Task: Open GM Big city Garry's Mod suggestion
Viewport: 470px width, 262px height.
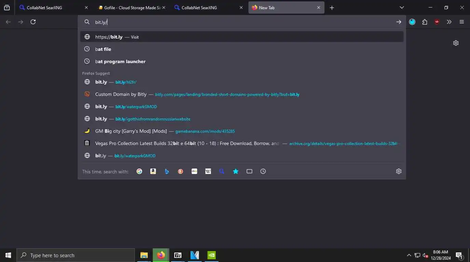Action: pyautogui.click(x=242, y=131)
